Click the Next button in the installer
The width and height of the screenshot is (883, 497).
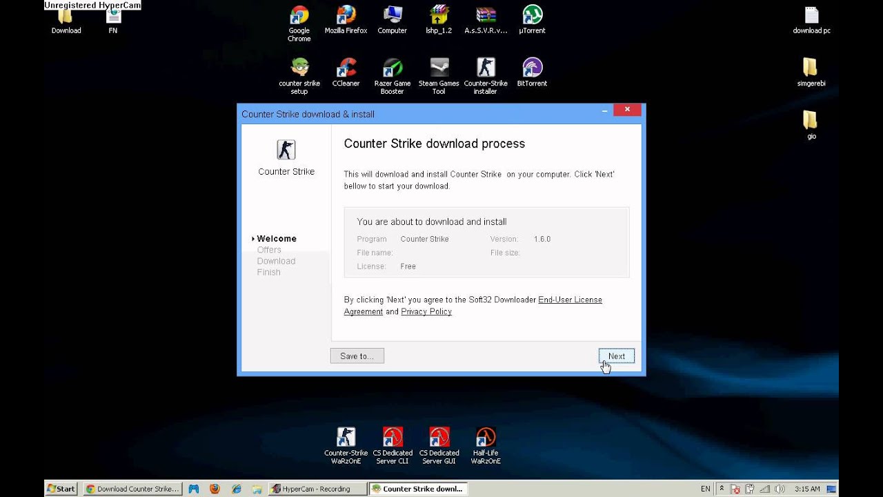617,356
